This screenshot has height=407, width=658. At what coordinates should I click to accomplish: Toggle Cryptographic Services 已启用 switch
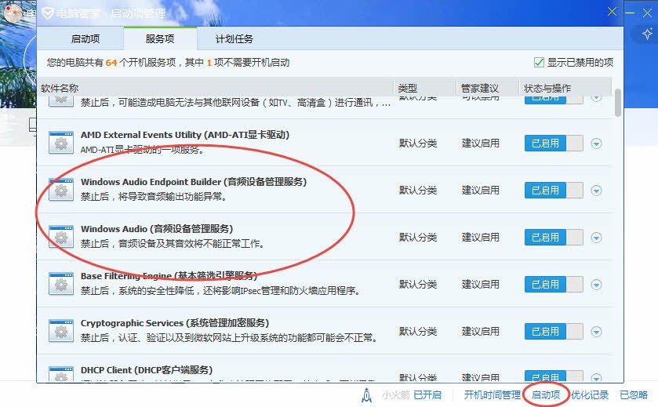pos(554,331)
